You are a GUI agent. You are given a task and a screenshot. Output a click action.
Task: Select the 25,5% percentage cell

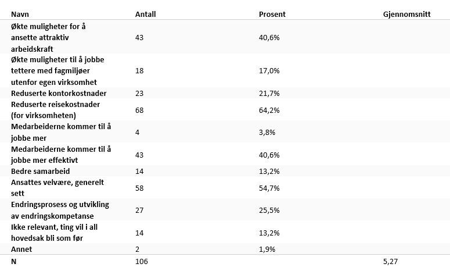tap(269, 210)
